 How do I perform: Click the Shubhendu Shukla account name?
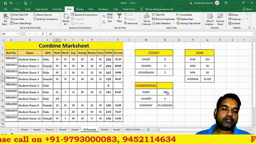coord(203,3)
